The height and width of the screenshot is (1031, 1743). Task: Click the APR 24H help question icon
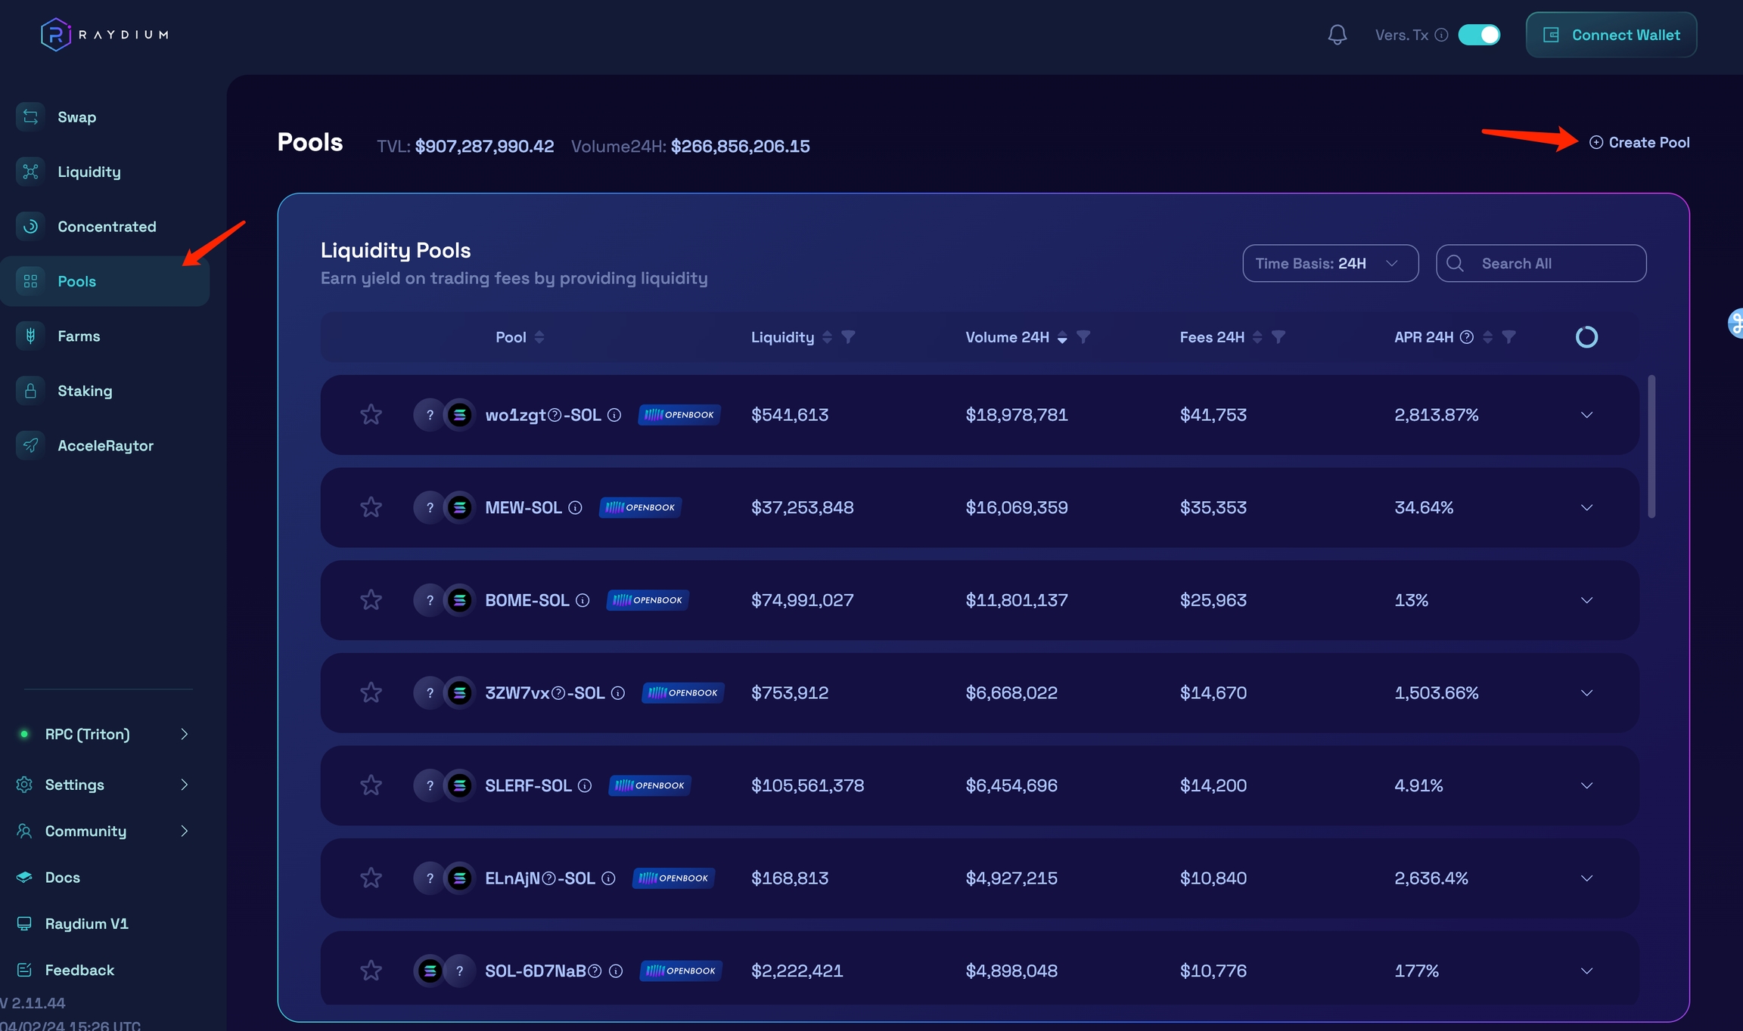(1466, 337)
